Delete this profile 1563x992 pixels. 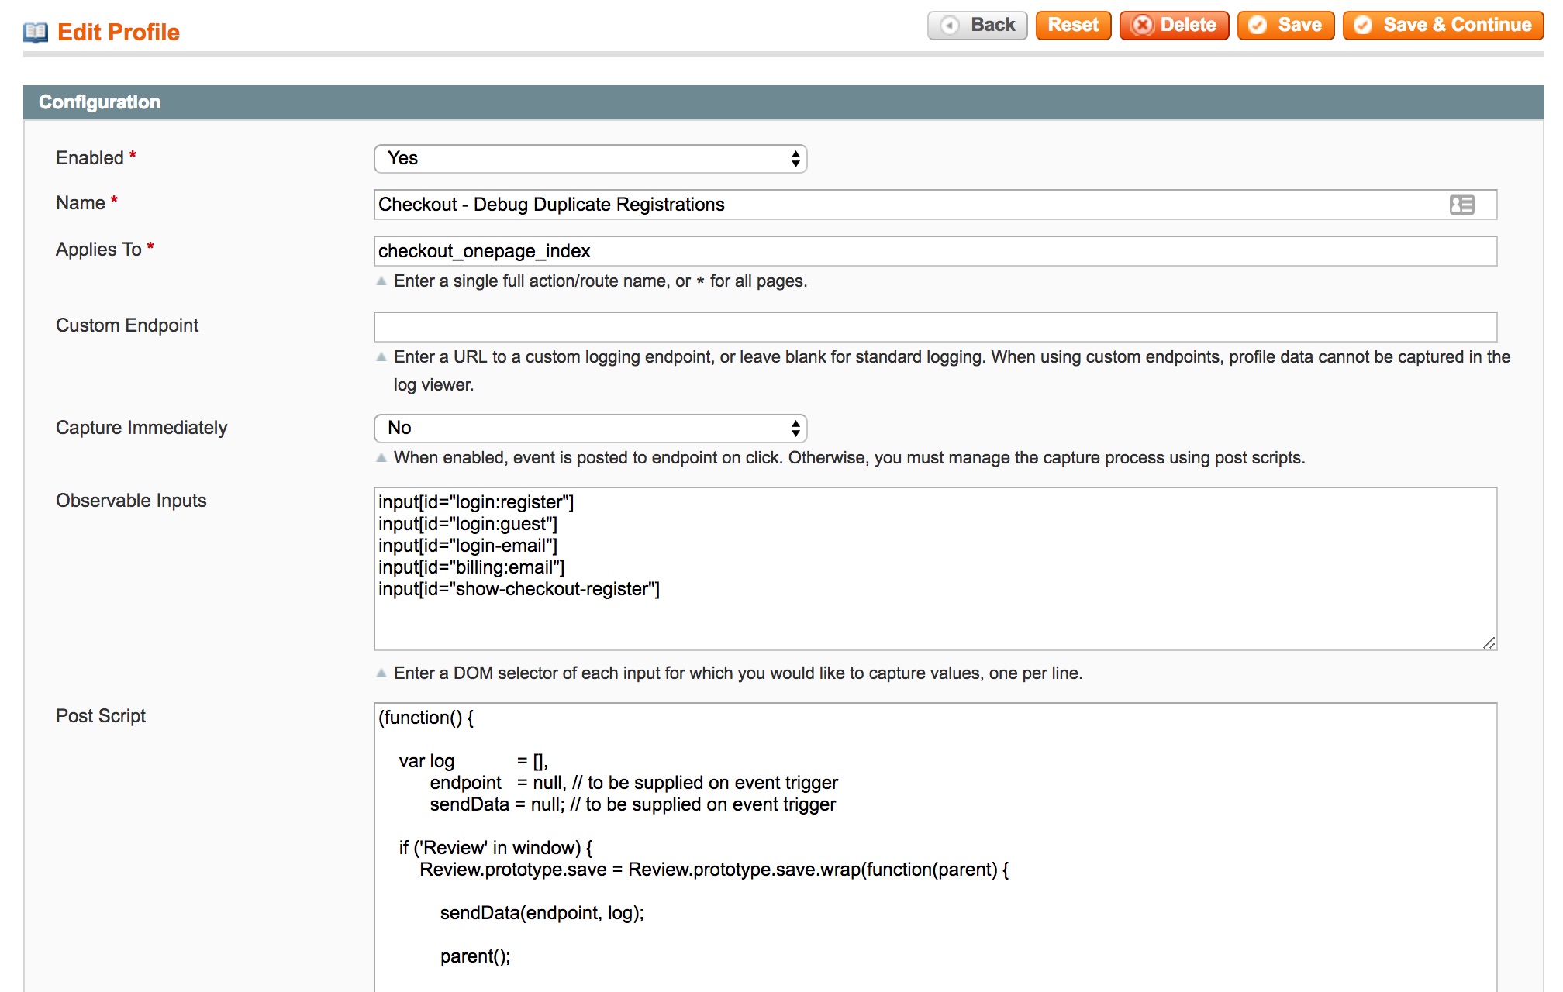pyautogui.click(x=1174, y=26)
